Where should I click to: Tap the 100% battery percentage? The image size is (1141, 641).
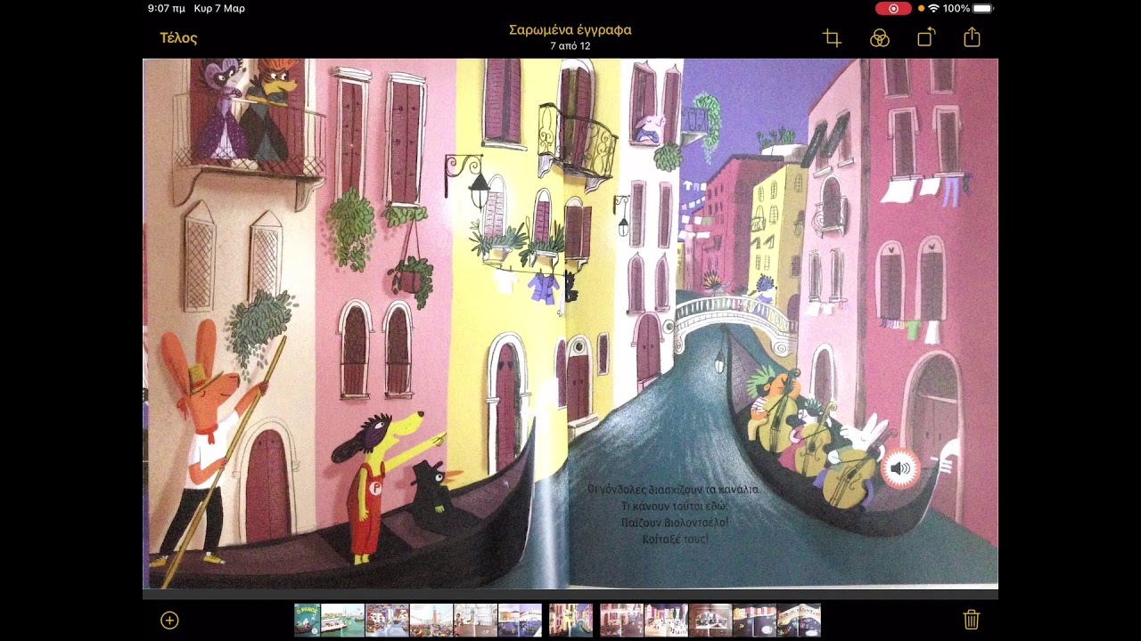956,9
